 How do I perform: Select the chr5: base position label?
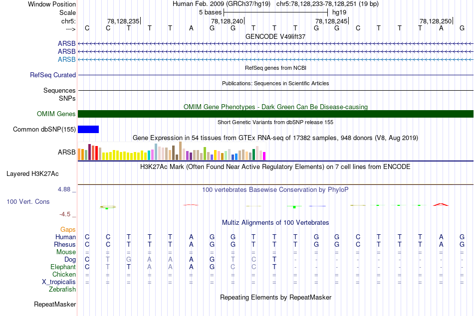click(x=68, y=21)
